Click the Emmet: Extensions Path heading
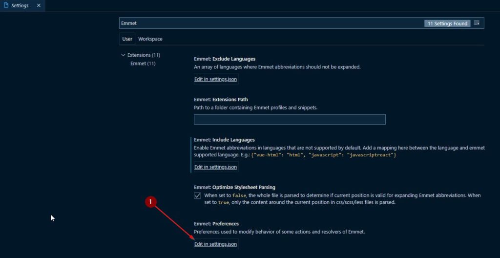The image size is (500, 258). (221, 100)
